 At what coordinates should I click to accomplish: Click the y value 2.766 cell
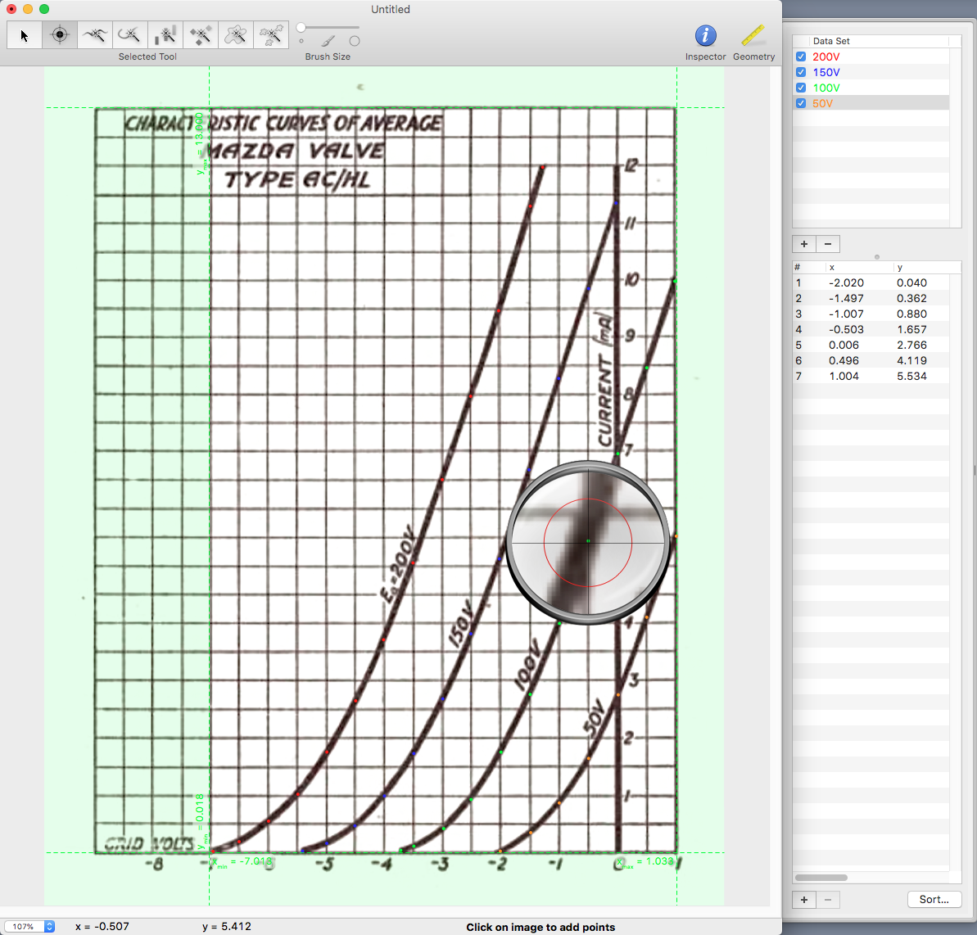[x=911, y=345]
